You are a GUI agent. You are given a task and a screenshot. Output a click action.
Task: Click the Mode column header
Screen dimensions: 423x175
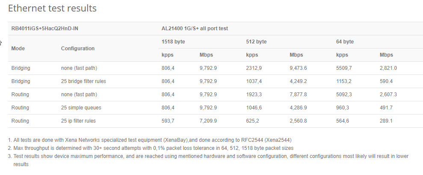(18, 49)
